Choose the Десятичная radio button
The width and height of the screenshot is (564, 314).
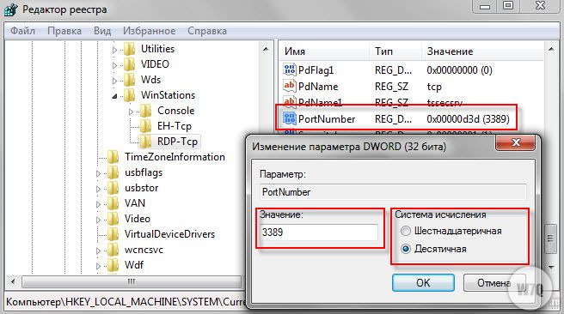click(x=406, y=248)
